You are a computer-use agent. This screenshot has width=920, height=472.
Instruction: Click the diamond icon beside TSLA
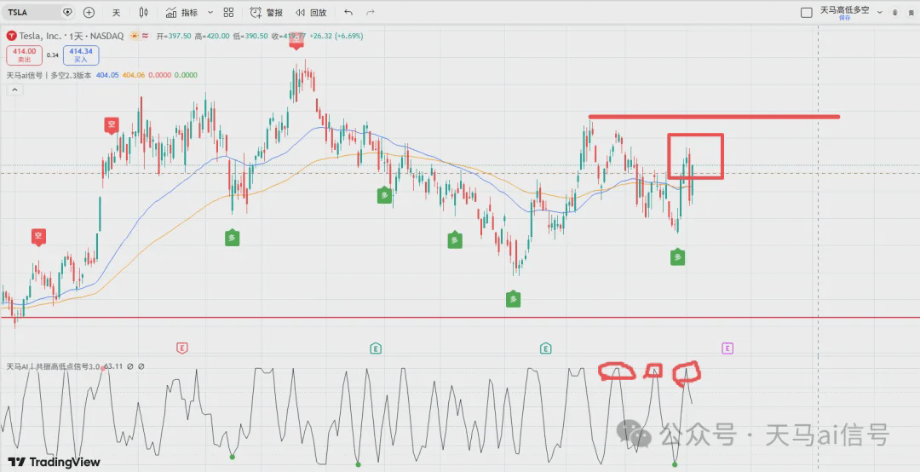67,12
